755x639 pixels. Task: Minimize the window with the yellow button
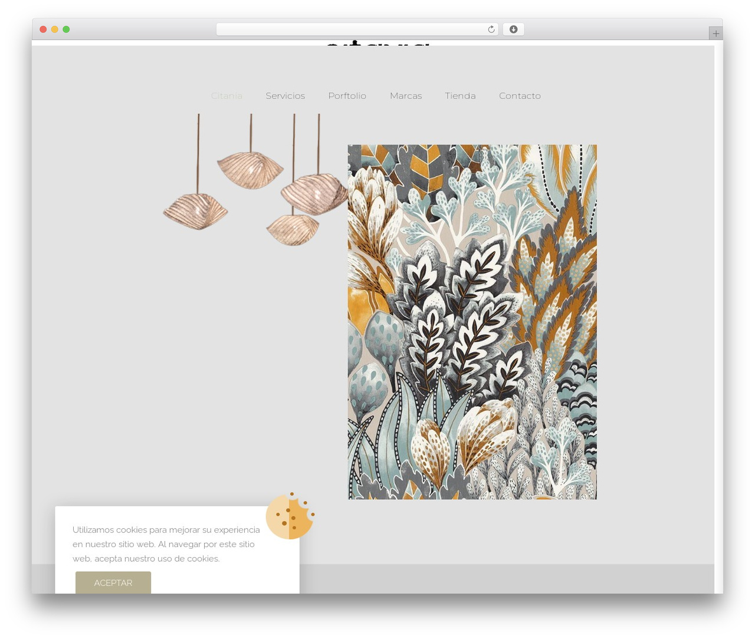coord(54,29)
